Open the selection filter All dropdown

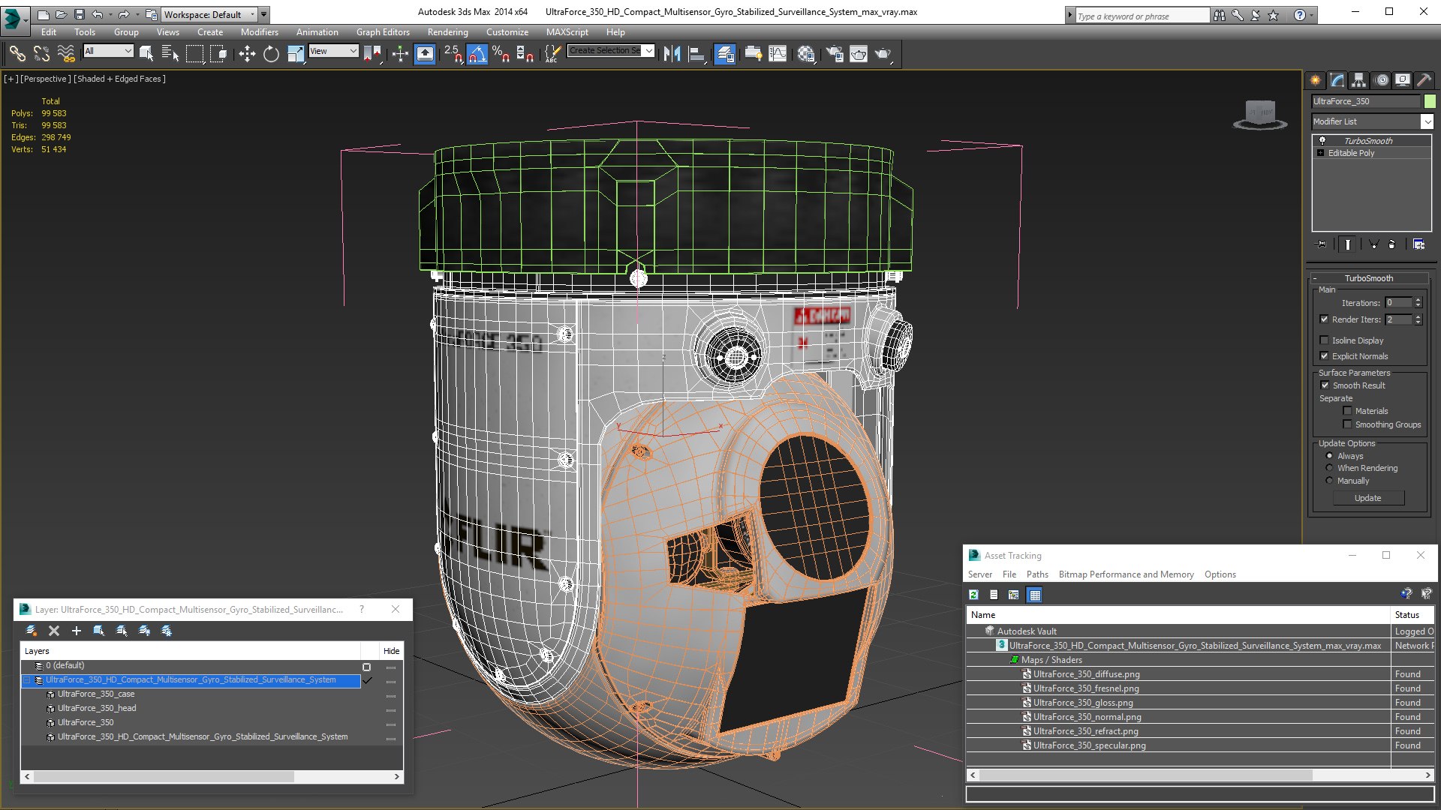pos(109,51)
